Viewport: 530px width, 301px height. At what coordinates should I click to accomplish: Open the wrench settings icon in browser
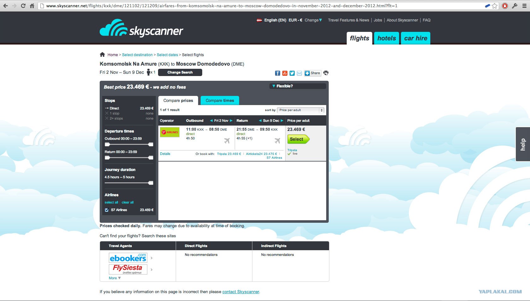[x=515, y=6]
